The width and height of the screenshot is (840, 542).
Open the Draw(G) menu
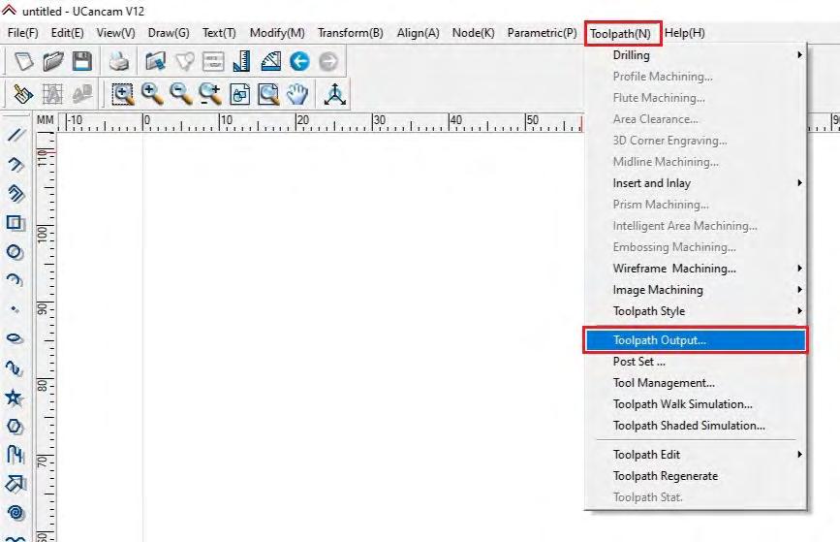(169, 33)
